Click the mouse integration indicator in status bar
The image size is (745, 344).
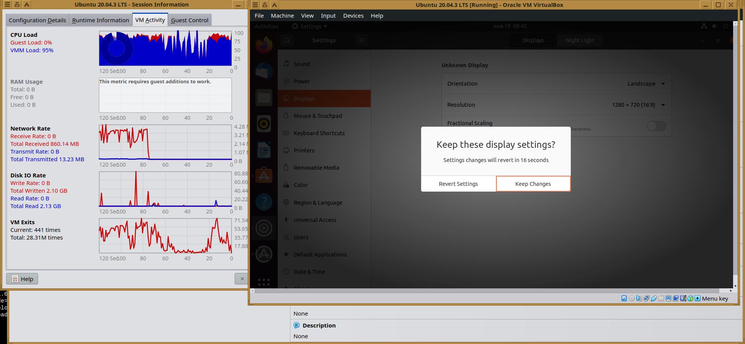690,298
